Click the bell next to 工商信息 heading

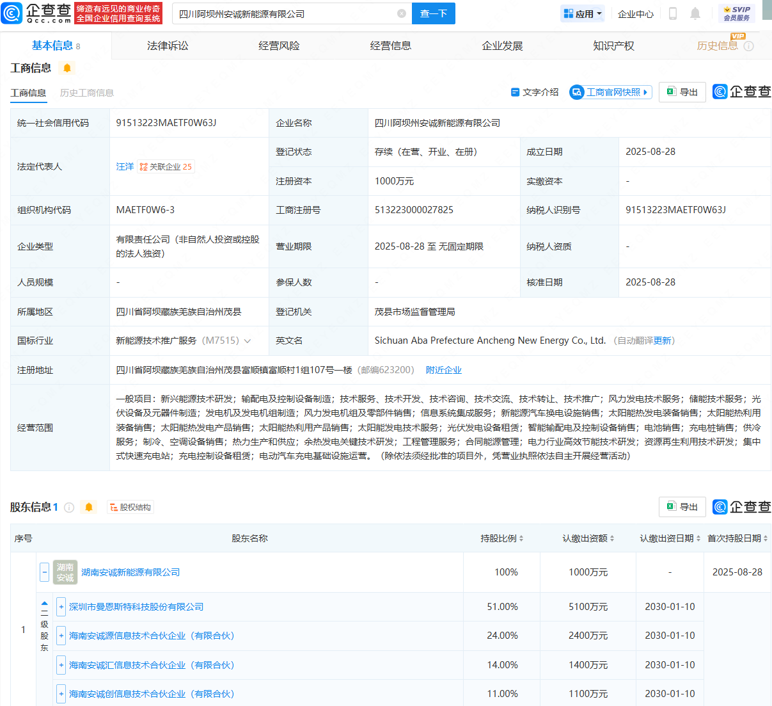[67, 68]
